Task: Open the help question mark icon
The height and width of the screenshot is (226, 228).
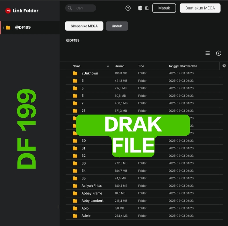Action: pos(128,8)
